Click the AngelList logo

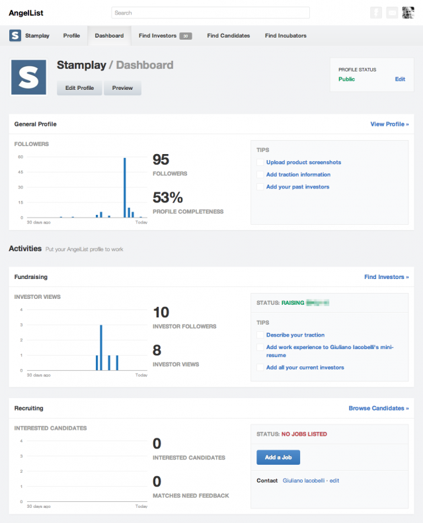tap(26, 13)
